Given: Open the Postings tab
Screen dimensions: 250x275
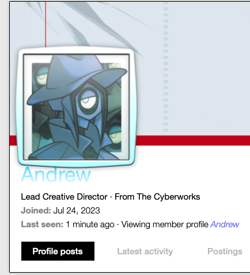Looking at the screenshot, I should [x=225, y=251].
